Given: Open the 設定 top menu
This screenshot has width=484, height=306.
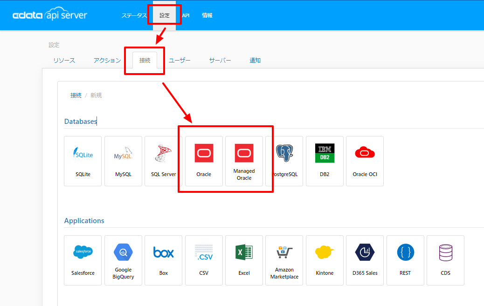Looking at the screenshot, I should click(x=164, y=15).
